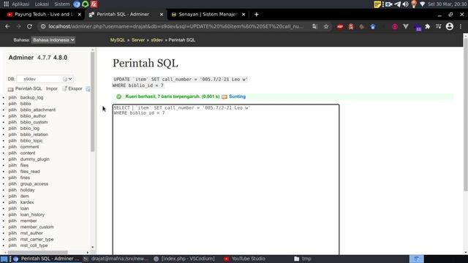Viewport: 468px width, 263px height.
Task: Click the Wi-Fi network tray icon
Action: click(x=422, y=4)
